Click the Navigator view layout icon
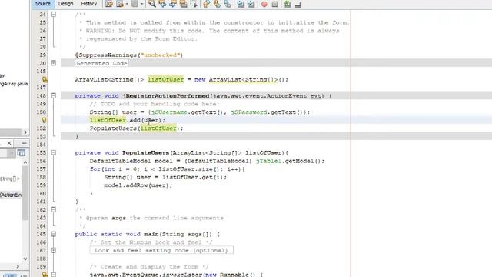The height and width of the screenshot is (277, 492). click(21, 153)
